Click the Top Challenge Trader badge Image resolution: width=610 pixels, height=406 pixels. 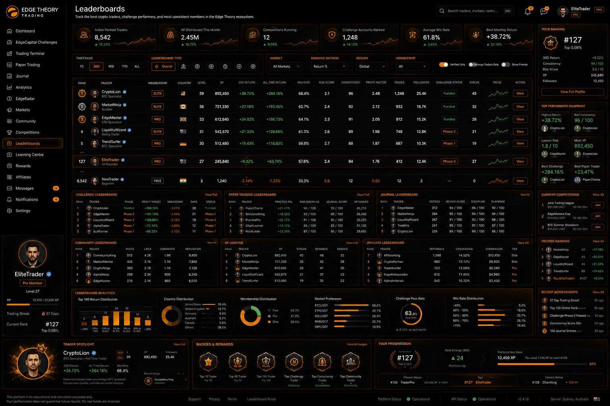point(294,362)
